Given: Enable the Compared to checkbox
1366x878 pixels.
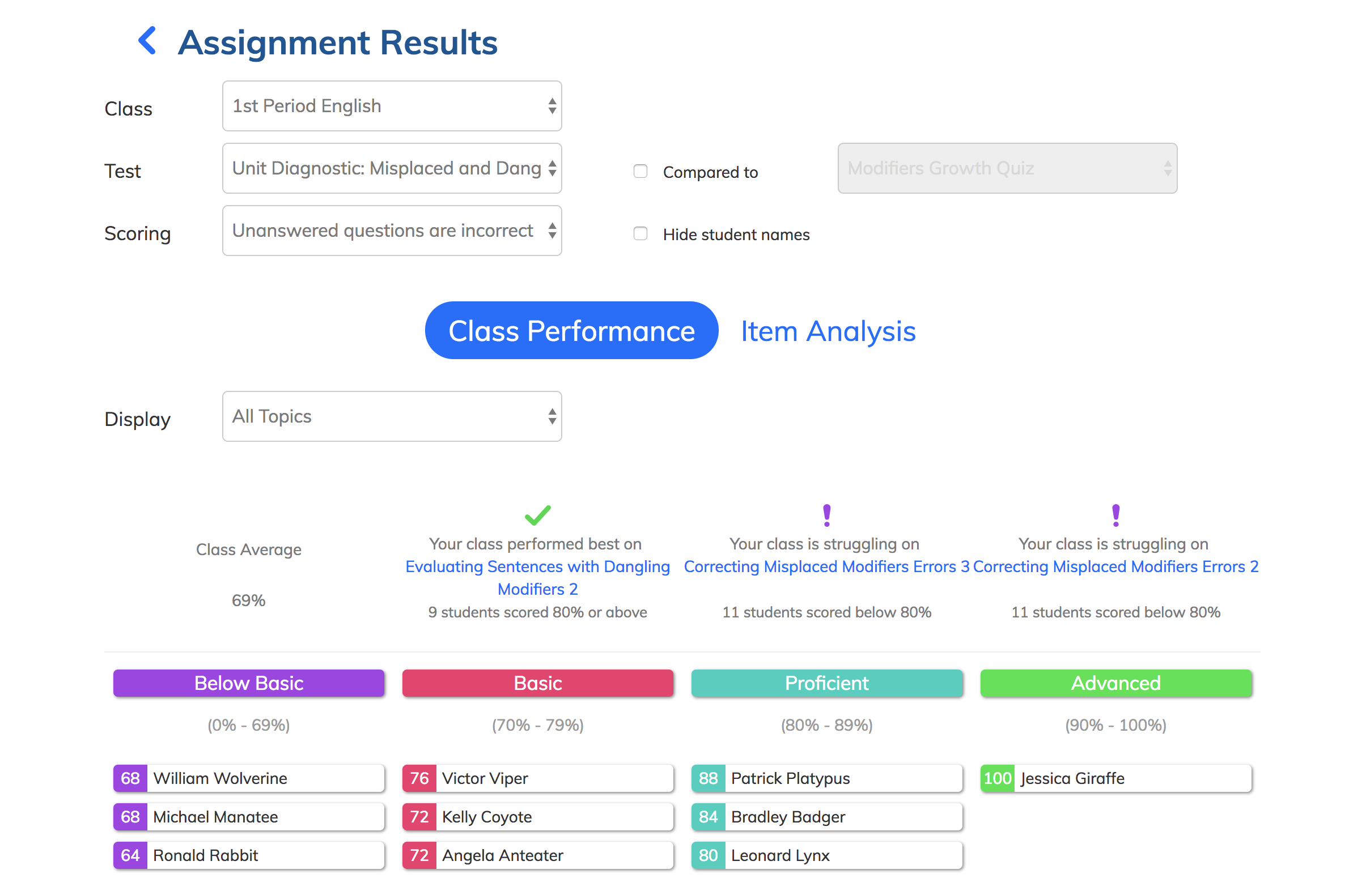Looking at the screenshot, I should 640,171.
